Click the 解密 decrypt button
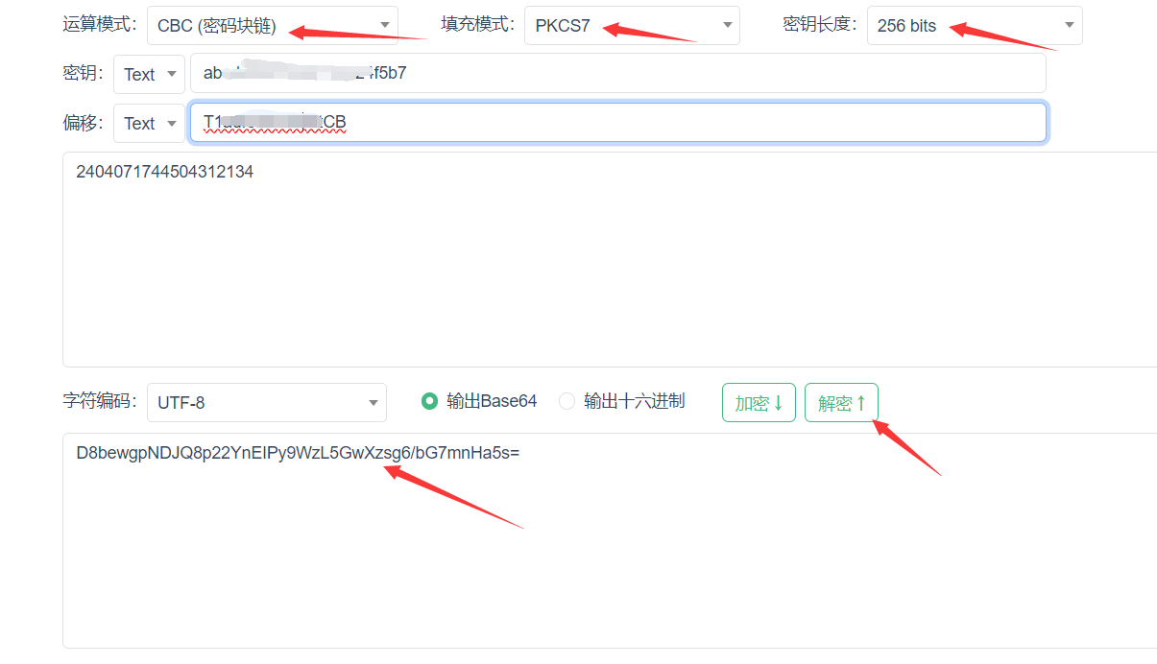This screenshot has width=1157, height=664. point(841,403)
